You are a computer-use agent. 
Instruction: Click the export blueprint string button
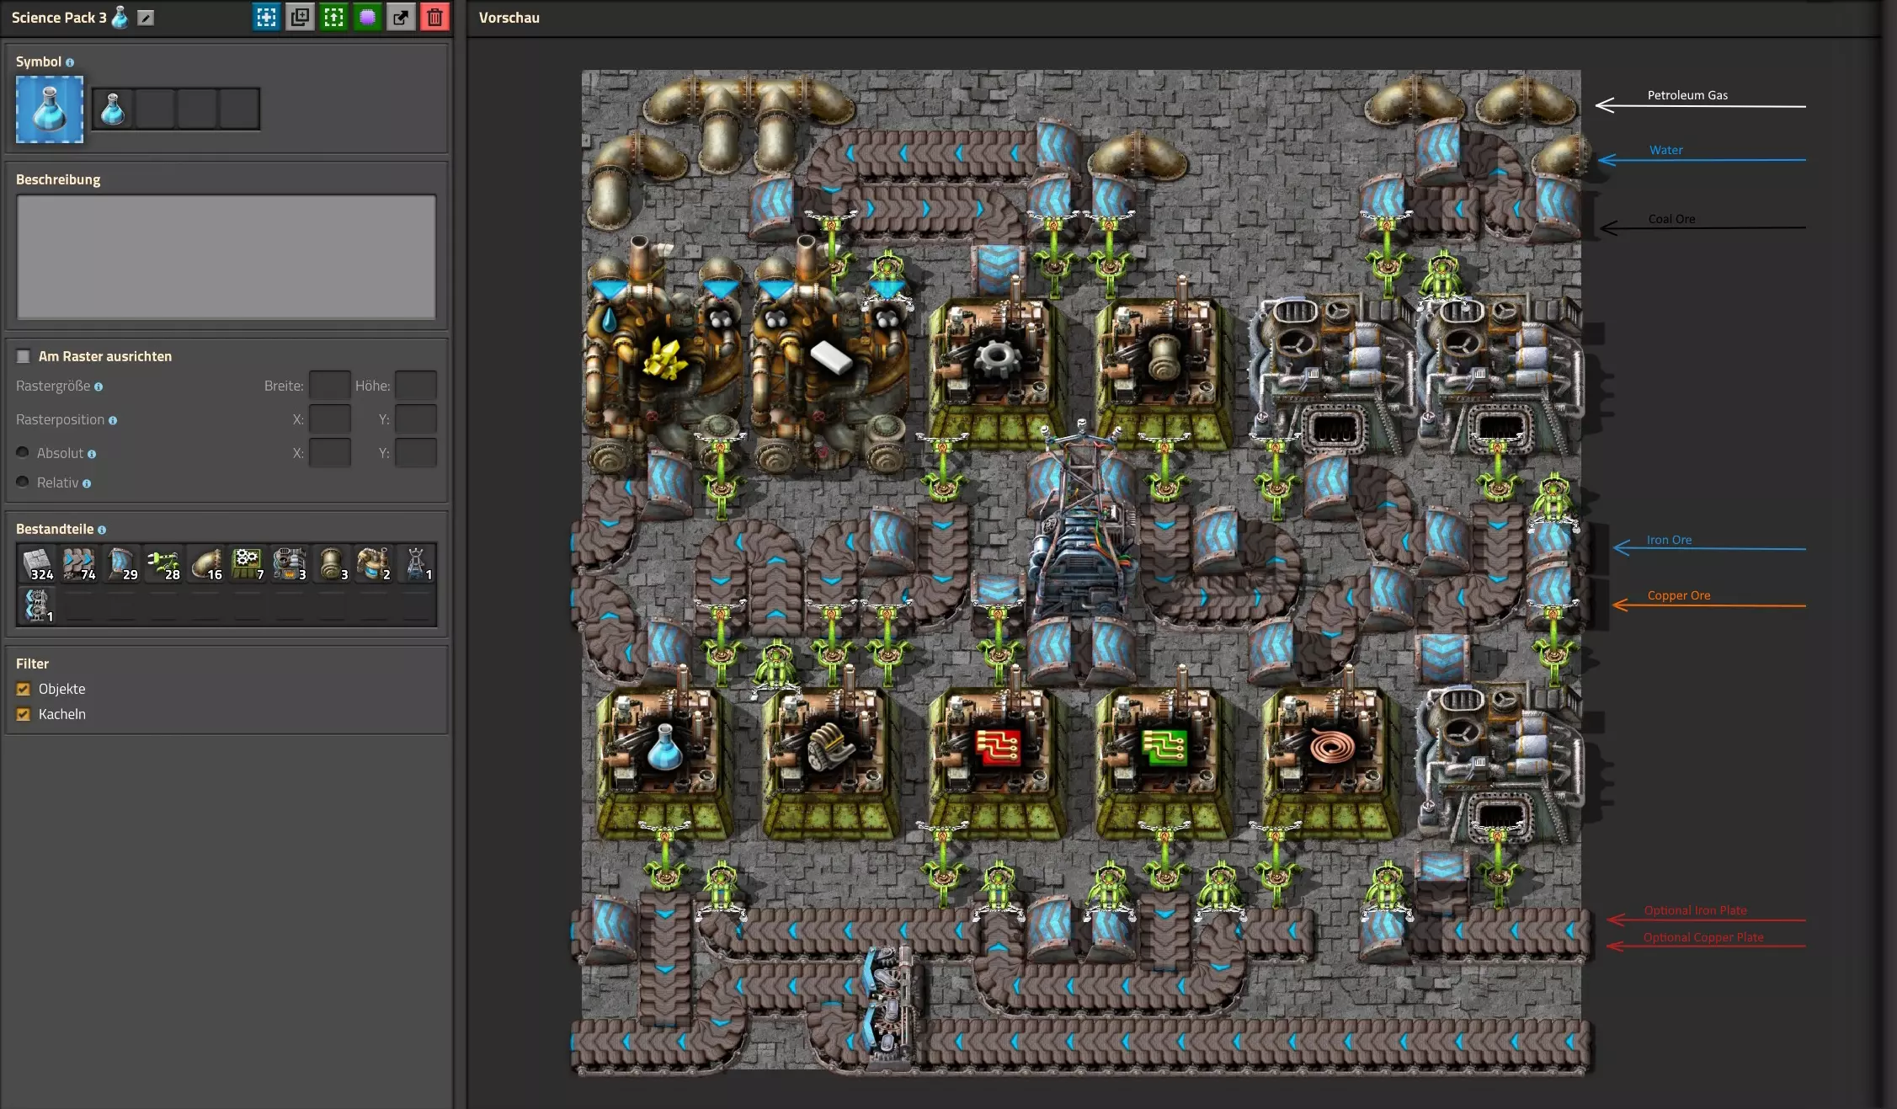tap(401, 17)
